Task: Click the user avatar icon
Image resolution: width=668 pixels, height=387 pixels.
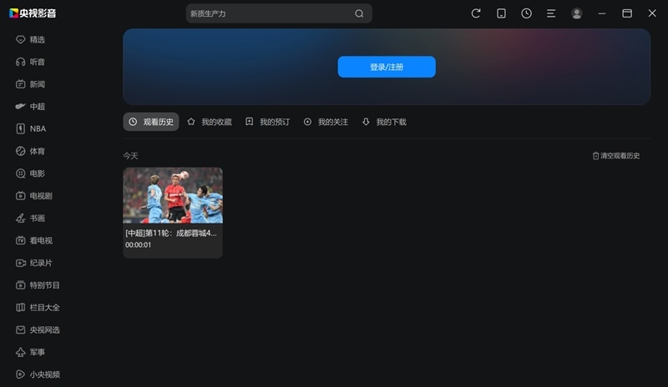Action: [x=577, y=13]
